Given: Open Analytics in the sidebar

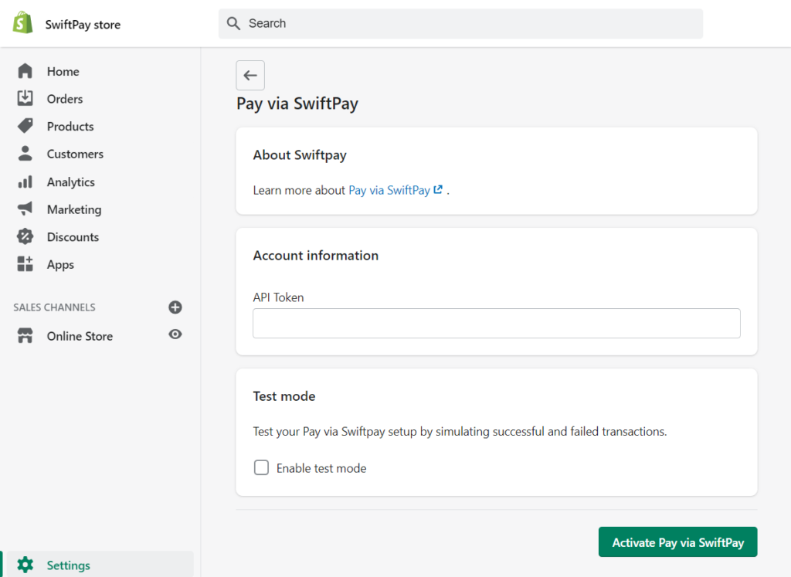Looking at the screenshot, I should [70, 182].
